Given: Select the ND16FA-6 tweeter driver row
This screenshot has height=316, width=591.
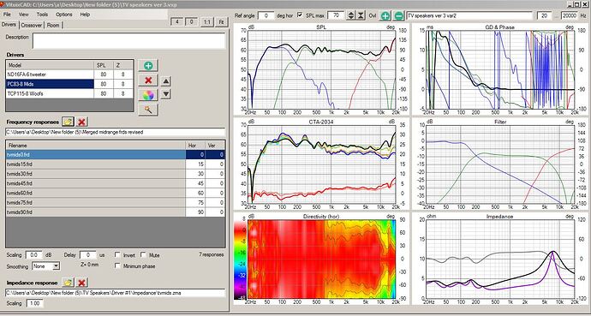Looking at the screenshot, I should coord(69,75).
